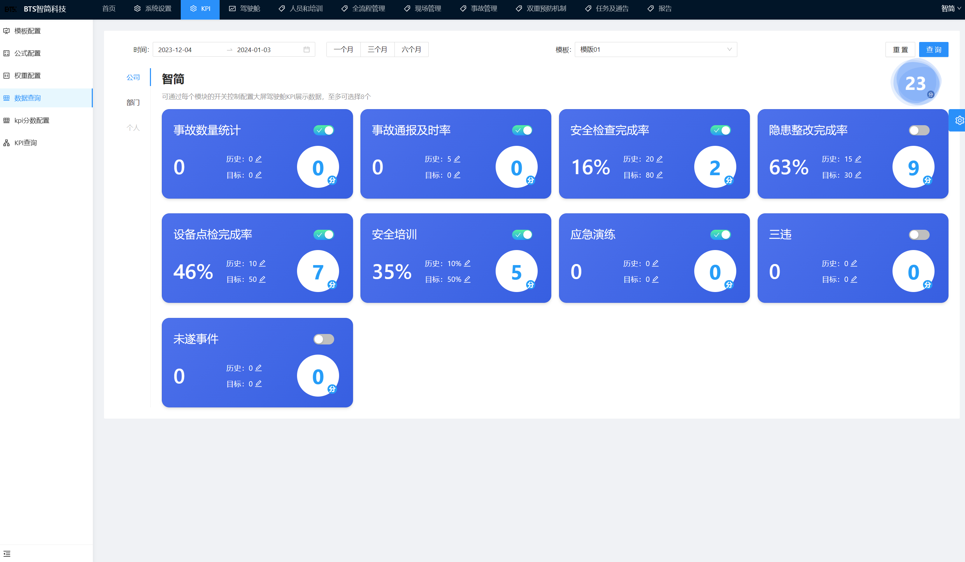Expand the 人员和培训 top menu
This screenshot has width=965, height=562.
click(x=301, y=8)
